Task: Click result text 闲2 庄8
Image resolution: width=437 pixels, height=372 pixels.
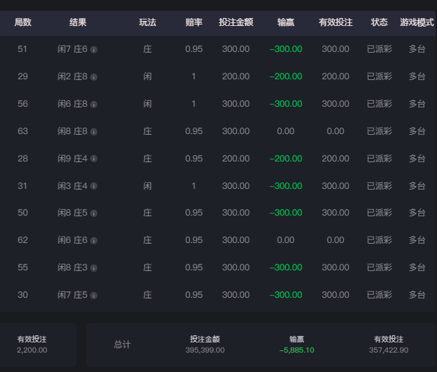Action: [x=72, y=76]
